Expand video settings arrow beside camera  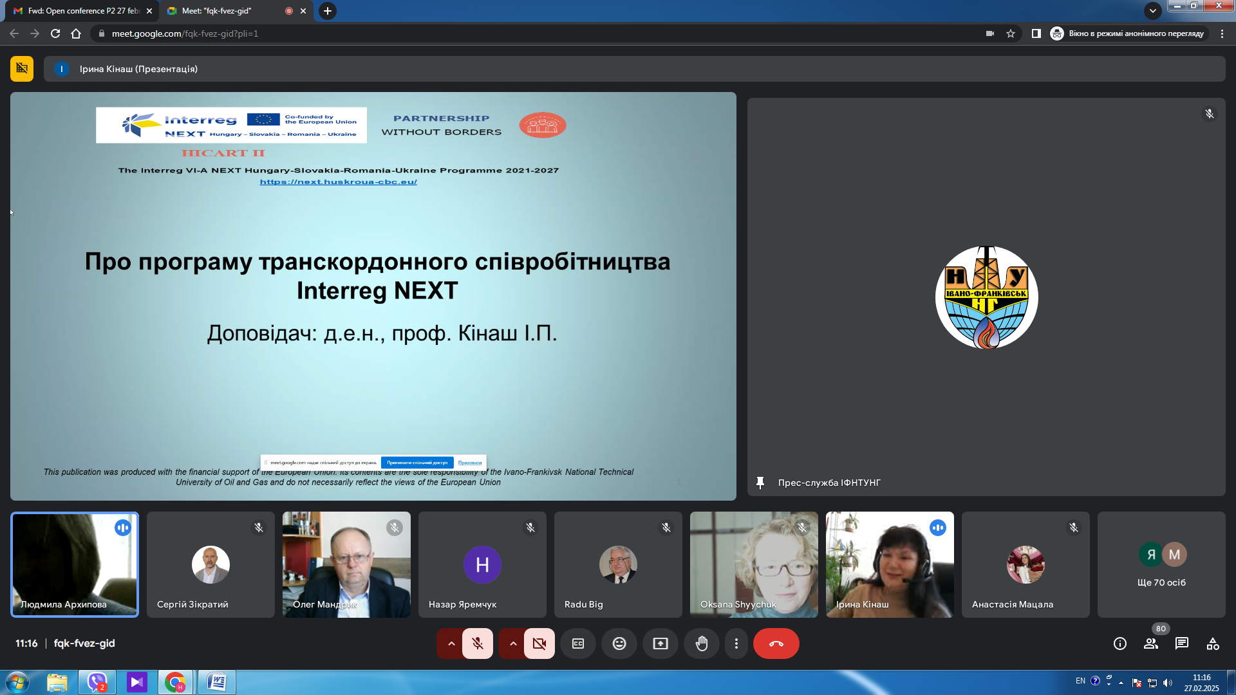[513, 644]
